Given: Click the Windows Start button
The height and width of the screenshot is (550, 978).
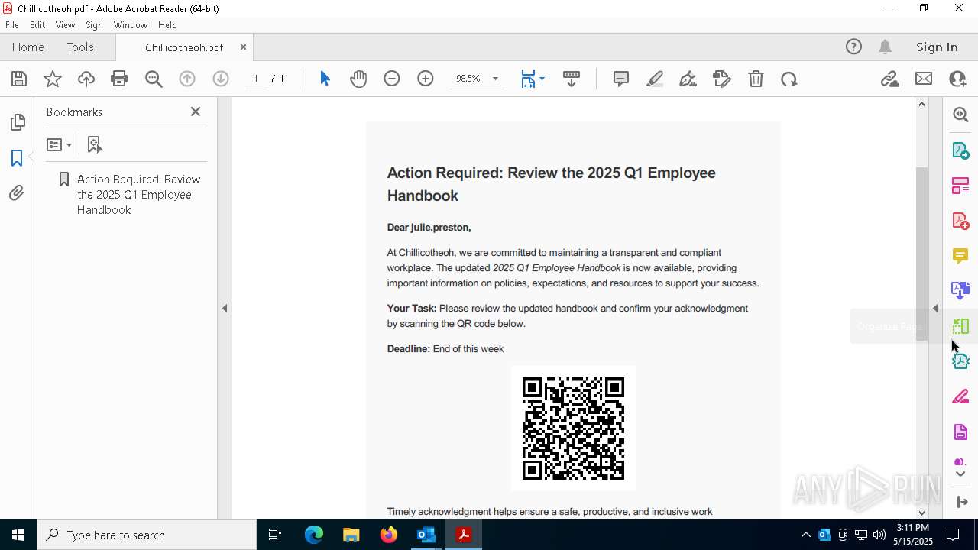Looking at the screenshot, I should tap(18, 535).
